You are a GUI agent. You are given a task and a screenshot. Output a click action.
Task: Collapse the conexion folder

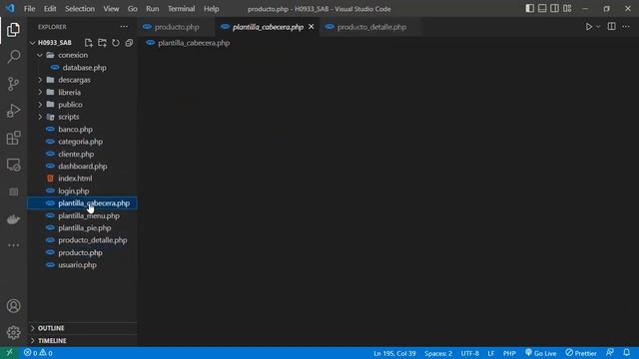click(40, 55)
